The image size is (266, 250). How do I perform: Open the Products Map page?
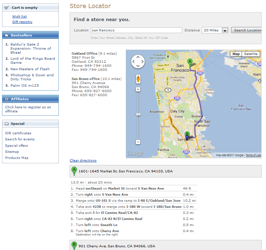[17, 158]
